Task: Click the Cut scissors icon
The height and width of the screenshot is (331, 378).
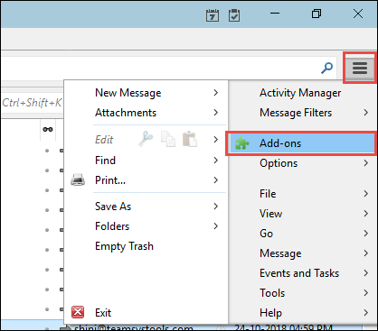Action: (x=146, y=139)
